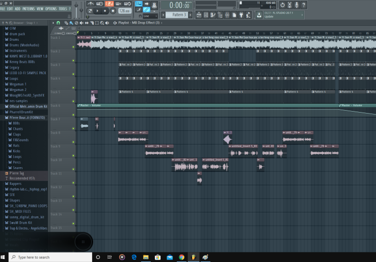
Task: Collapse the Pi'erre Bour..it (FORNUTO) folder
Action: click(x=25, y=117)
